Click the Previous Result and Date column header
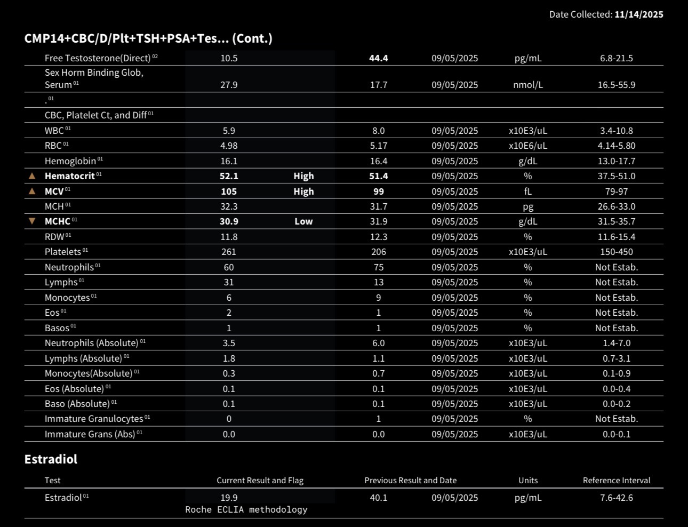Screen dimensions: 688x527 point(410,481)
